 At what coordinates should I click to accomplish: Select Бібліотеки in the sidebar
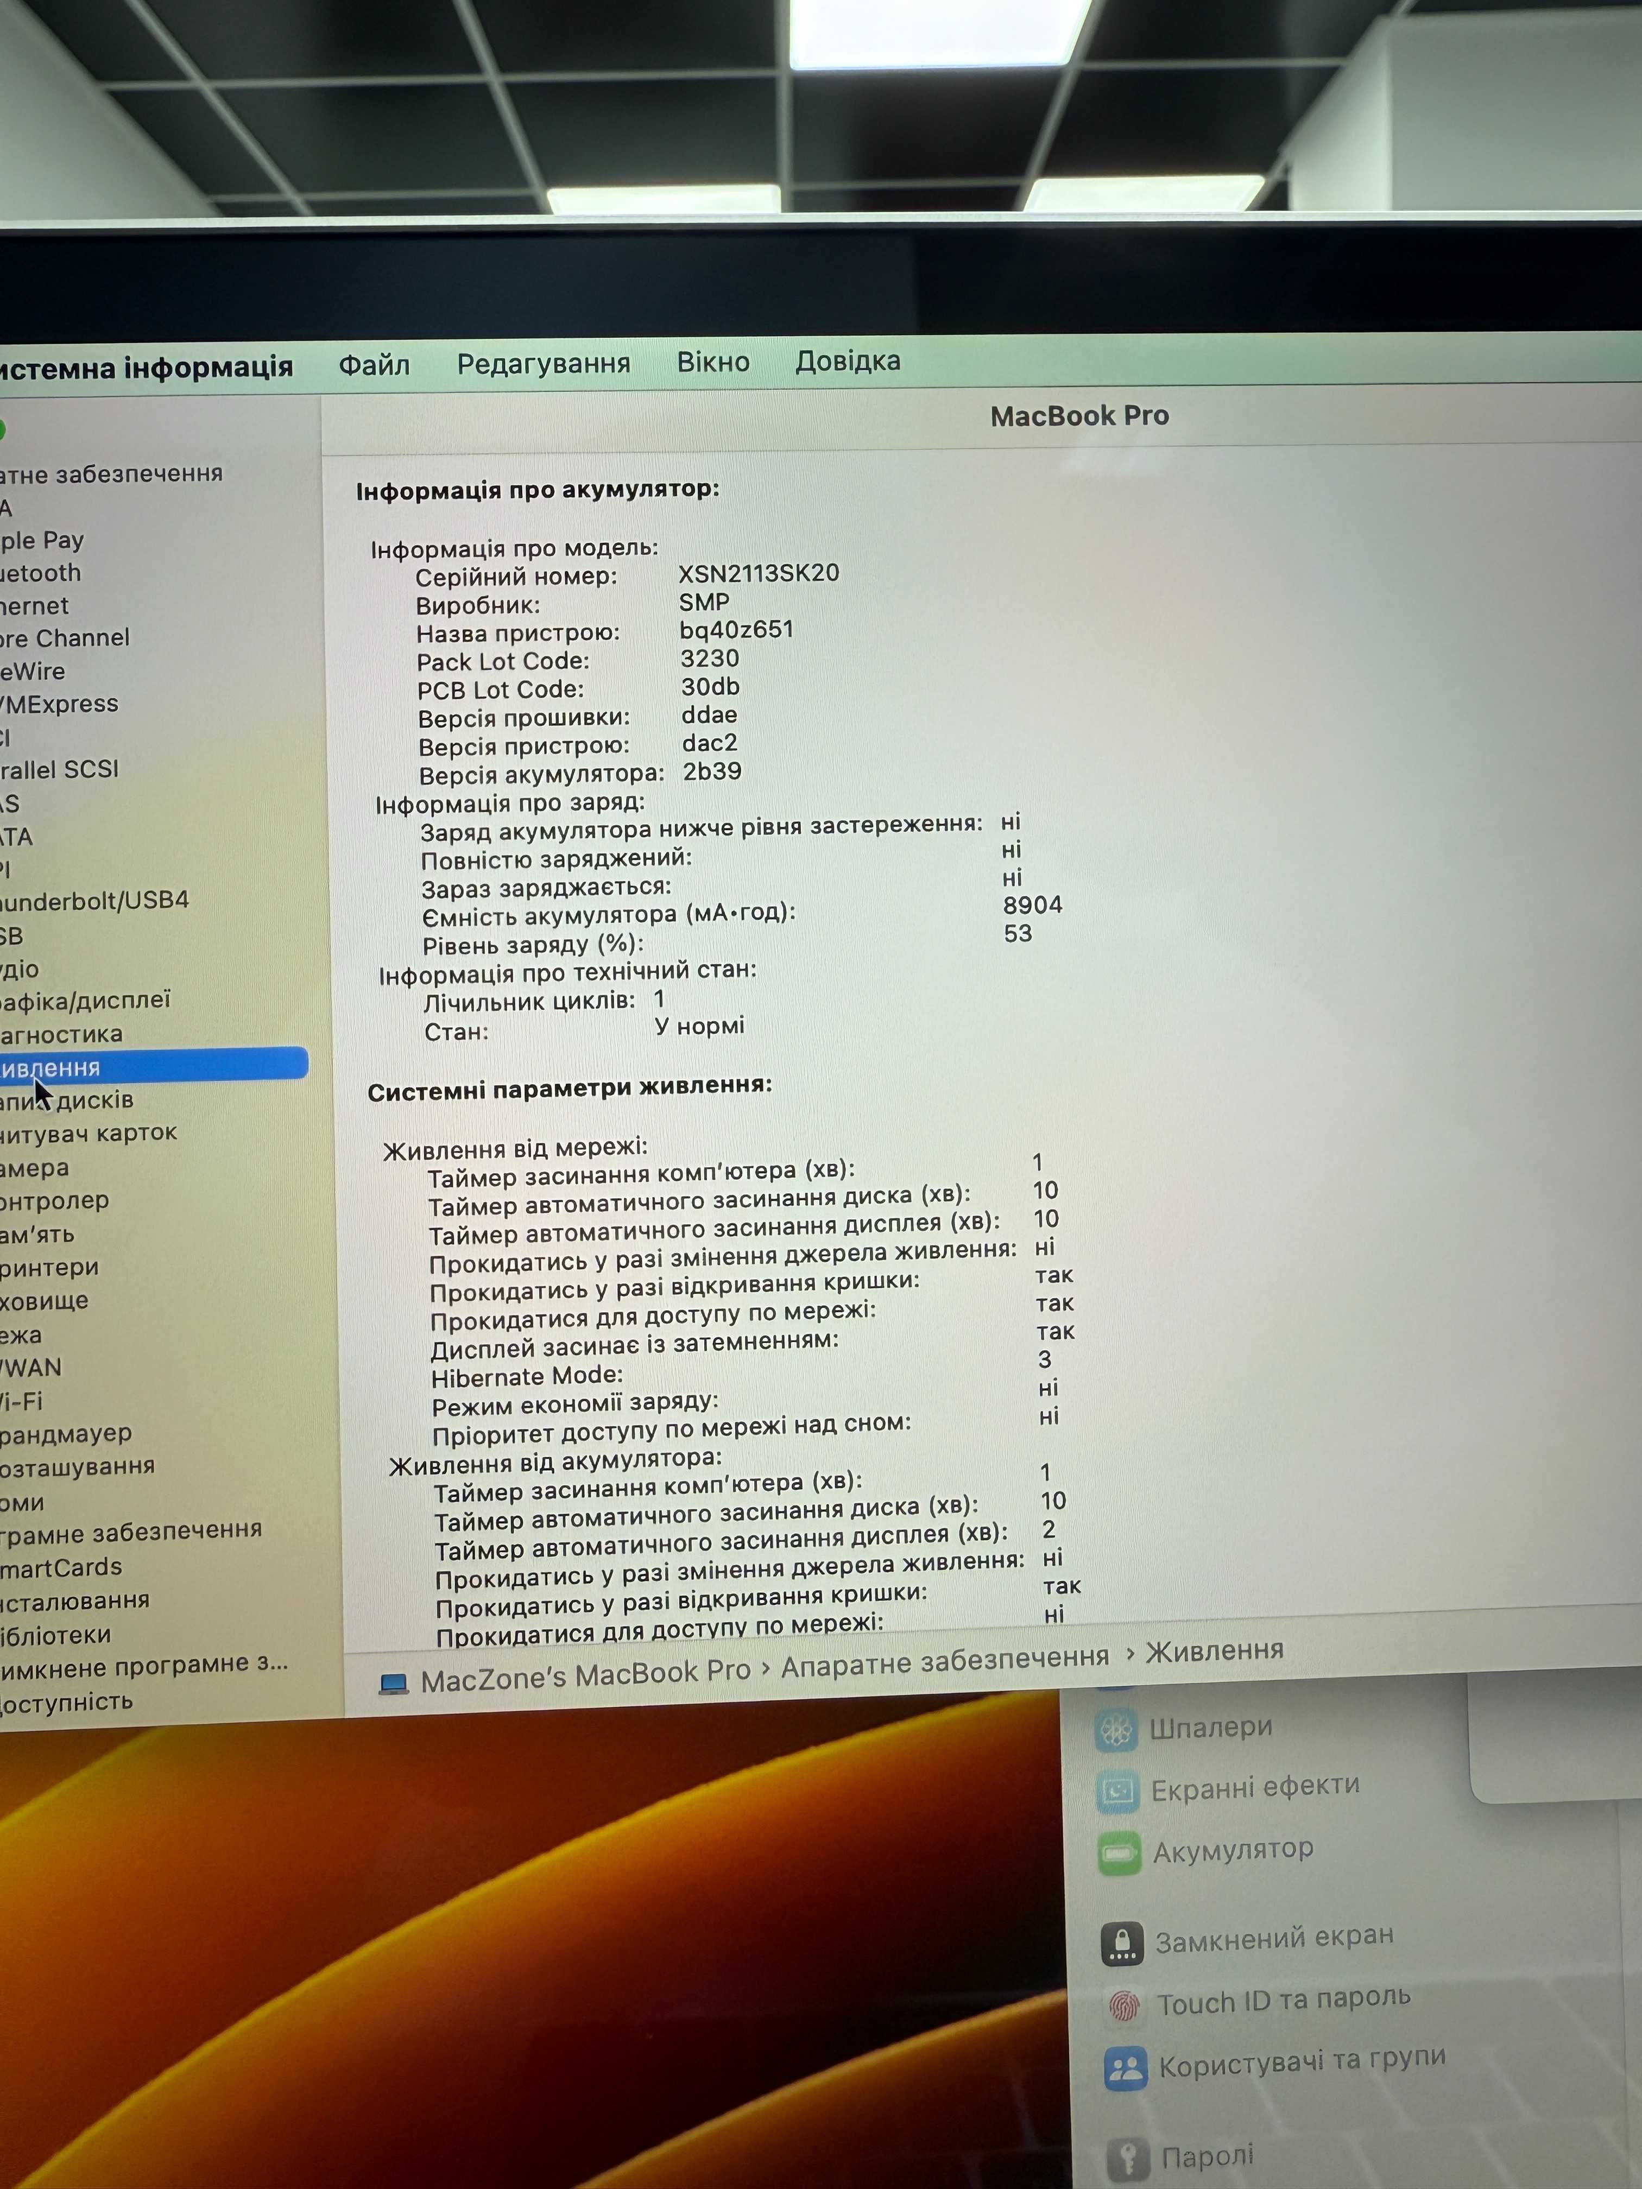click(x=55, y=1635)
